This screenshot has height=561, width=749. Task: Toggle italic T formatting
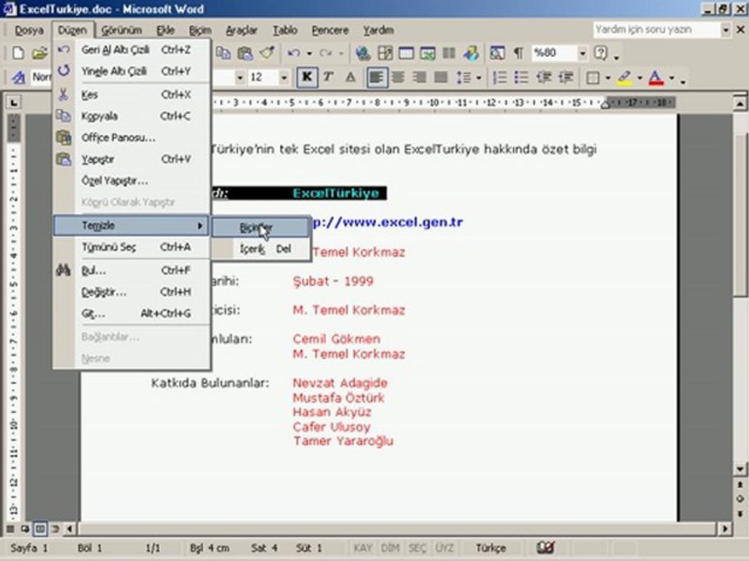[328, 77]
